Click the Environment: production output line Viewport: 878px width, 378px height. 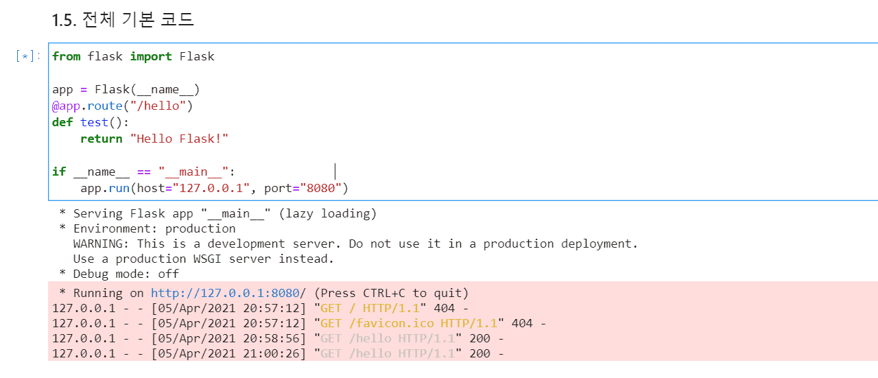coord(154,228)
